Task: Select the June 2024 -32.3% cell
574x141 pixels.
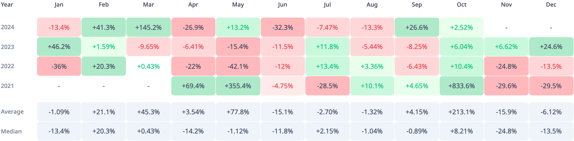Action: pos(283,27)
